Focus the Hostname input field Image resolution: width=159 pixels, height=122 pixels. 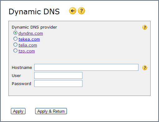(x=86, y=67)
